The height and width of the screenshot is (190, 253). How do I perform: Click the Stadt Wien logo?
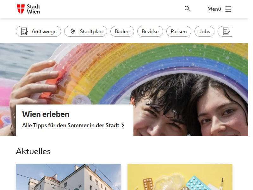[28, 9]
